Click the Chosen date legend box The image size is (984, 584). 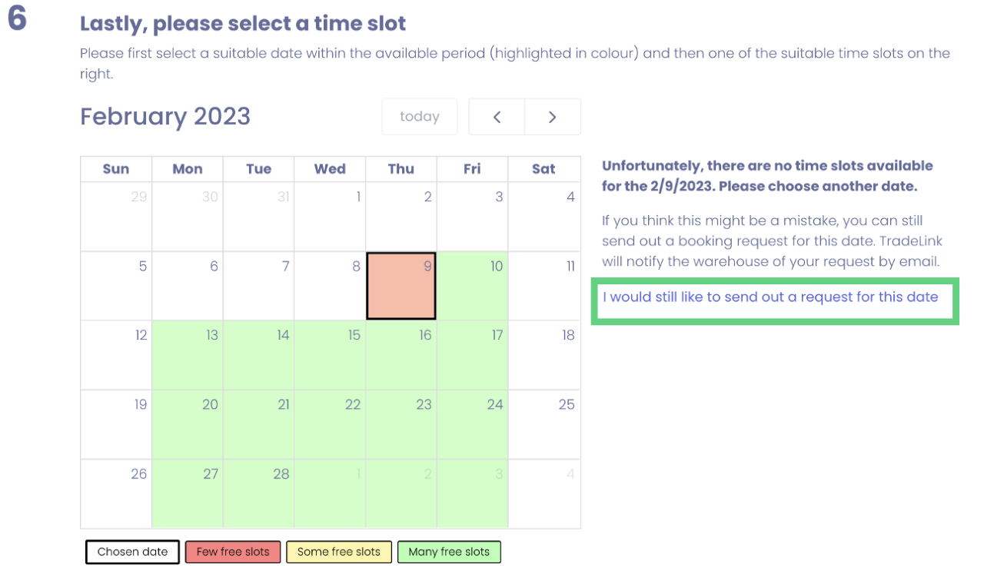pos(132,552)
